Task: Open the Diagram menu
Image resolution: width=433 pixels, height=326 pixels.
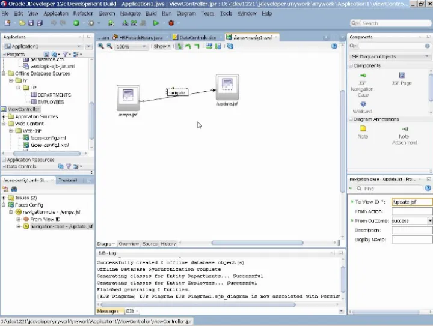Action: click(186, 13)
